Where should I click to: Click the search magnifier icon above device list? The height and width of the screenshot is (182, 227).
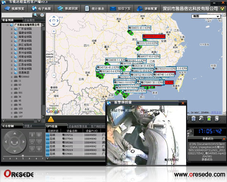[x=36, y=15]
